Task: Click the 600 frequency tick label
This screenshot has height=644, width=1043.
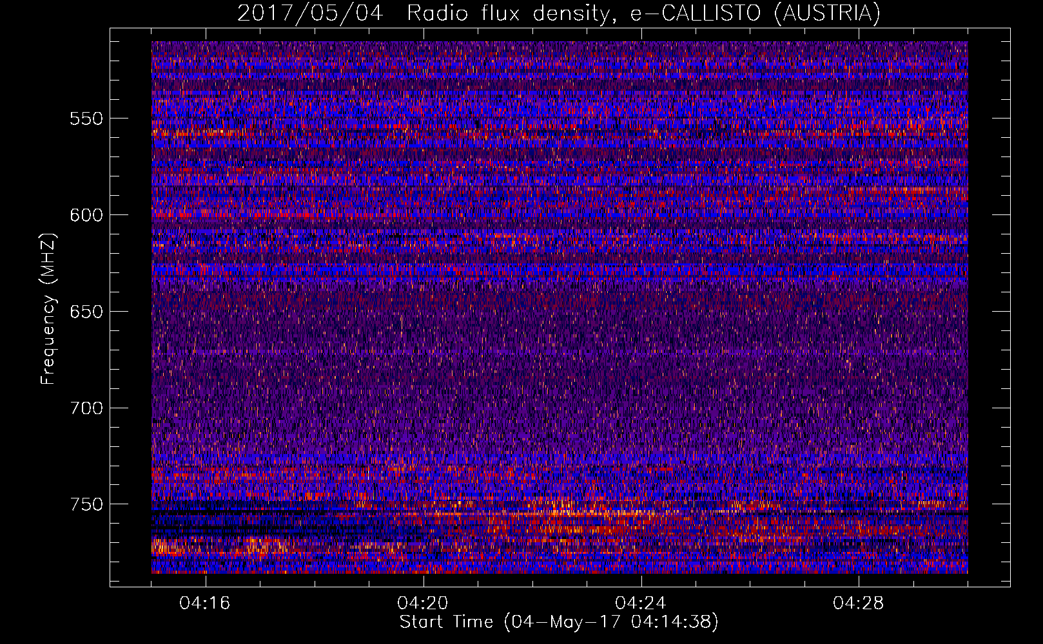Action: pyautogui.click(x=86, y=215)
